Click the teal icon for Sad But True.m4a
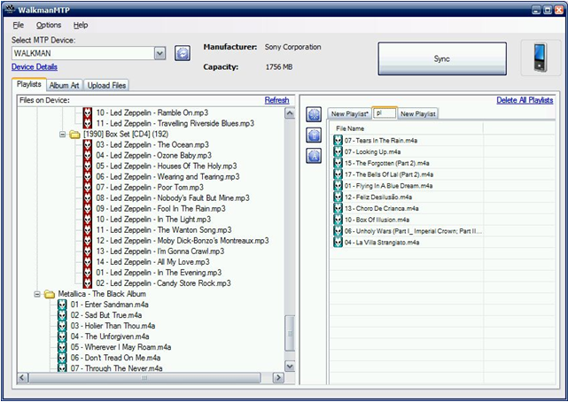 coord(62,315)
